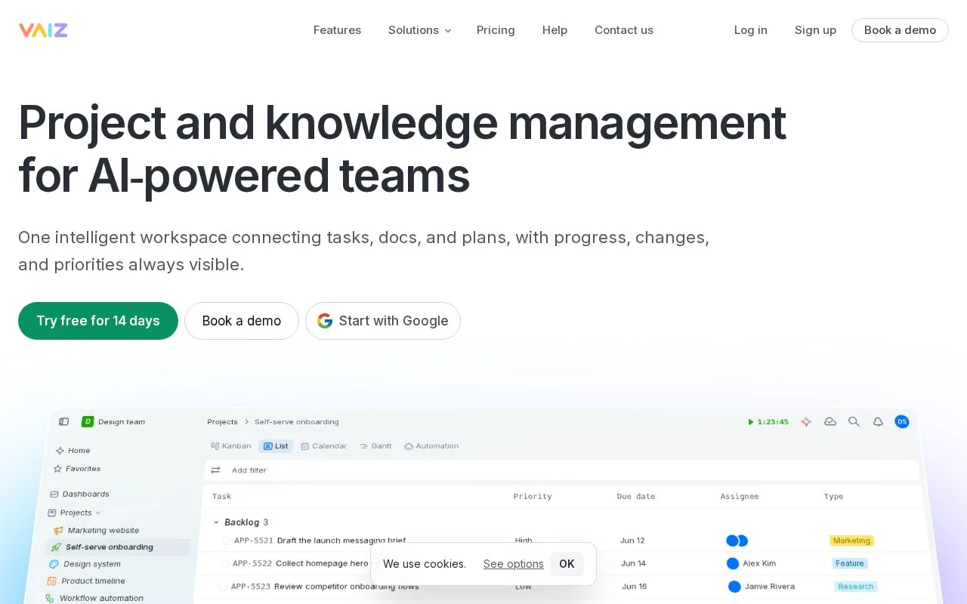The height and width of the screenshot is (604, 967).
Task: Click the Log in link
Action: point(751,30)
